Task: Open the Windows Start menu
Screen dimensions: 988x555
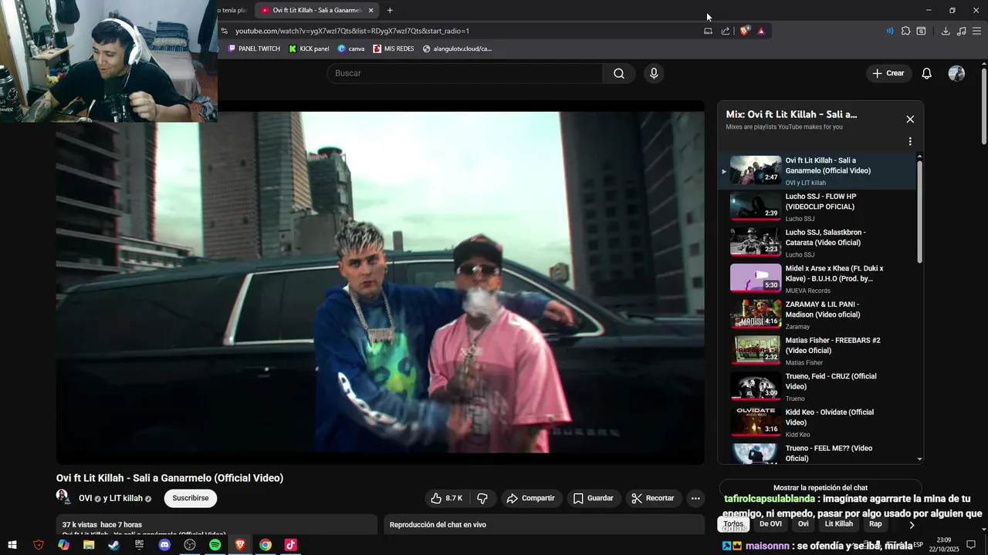Action: 12,545
